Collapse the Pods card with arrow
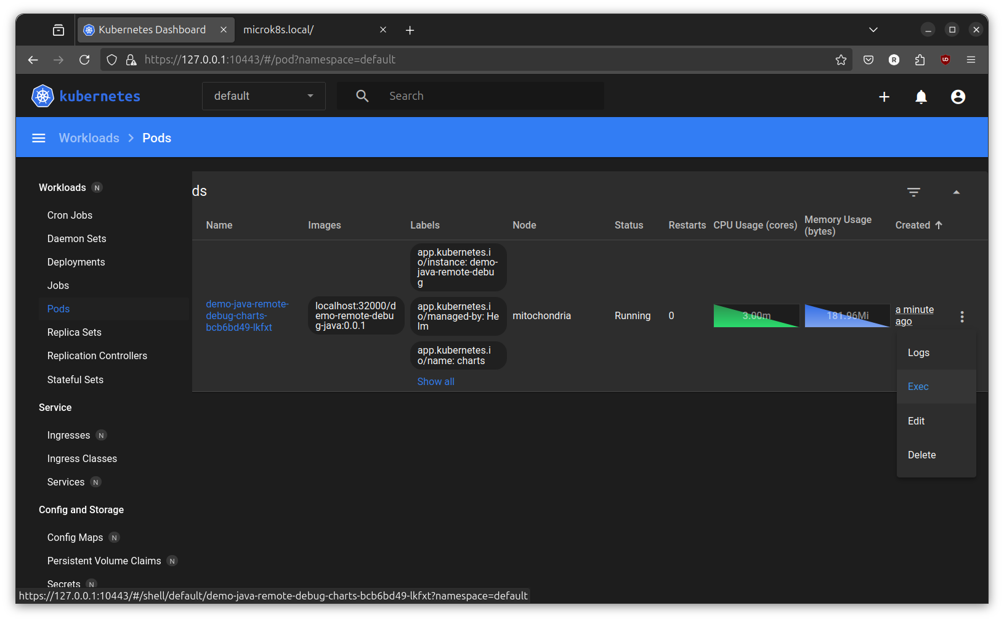 click(956, 192)
